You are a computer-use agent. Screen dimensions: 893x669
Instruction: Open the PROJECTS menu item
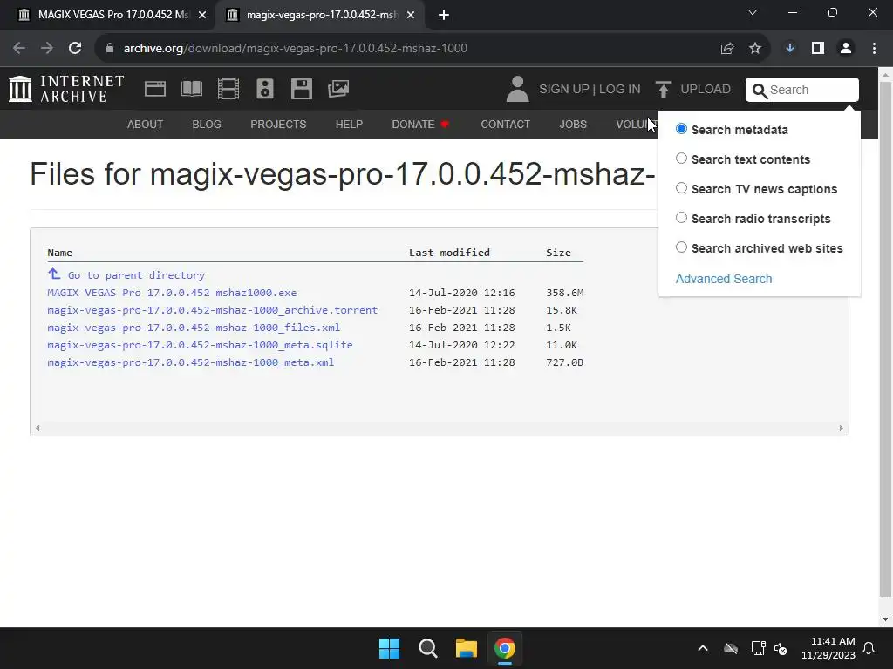point(278,124)
